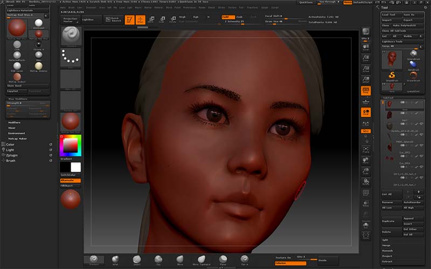The width and height of the screenshot is (431, 269).
Task: Toggle the Alternate color button
Action: [x=71, y=180]
